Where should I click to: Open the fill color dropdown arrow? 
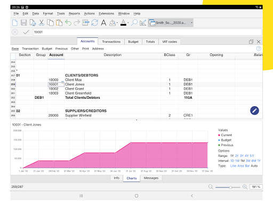pyautogui.click(x=117, y=23)
